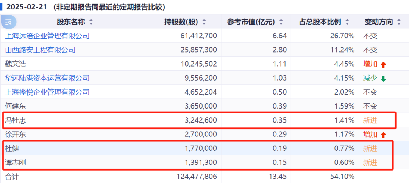Image resolution: width=409 pixels, height=183 pixels.
Task: Select shareholder name 冯桂忠
Action: (x=16, y=120)
